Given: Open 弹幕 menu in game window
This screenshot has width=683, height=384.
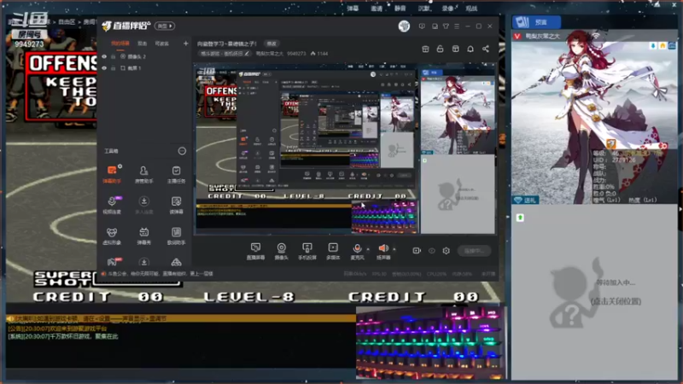Looking at the screenshot, I should coord(353,9).
